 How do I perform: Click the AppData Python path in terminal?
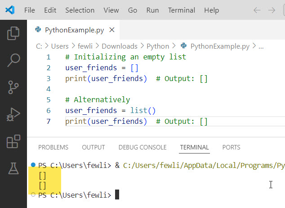tap(204, 166)
